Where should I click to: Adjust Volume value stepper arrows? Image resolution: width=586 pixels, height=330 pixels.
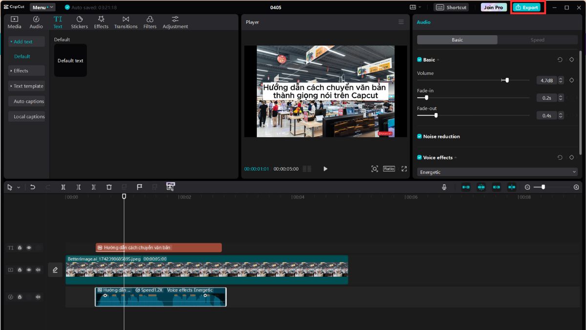pos(561,80)
